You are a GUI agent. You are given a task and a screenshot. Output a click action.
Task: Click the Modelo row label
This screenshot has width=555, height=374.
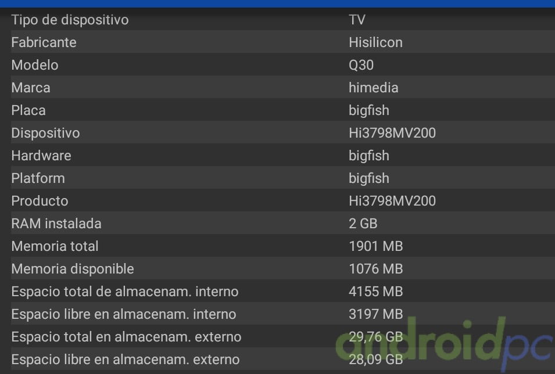click(35, 65)
